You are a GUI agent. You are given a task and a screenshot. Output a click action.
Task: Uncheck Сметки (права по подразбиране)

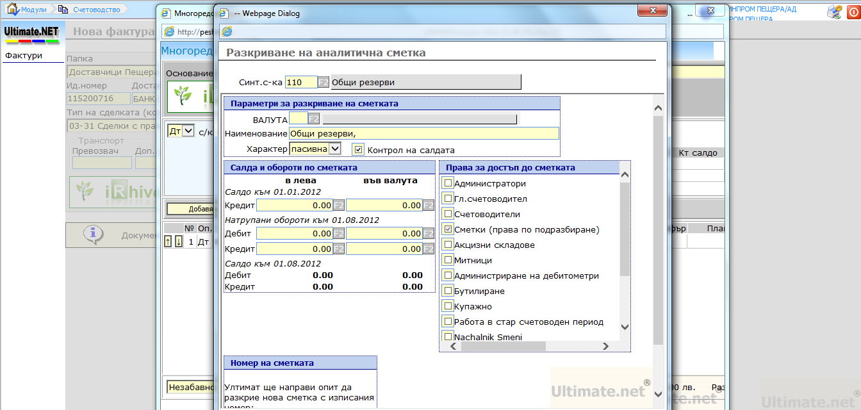pyautogui.click(x=447, y=229)
